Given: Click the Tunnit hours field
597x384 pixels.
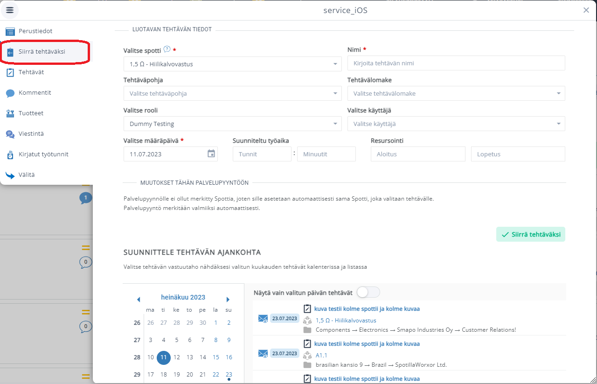Looking at the screenshot, I should [x=262, y=154].
